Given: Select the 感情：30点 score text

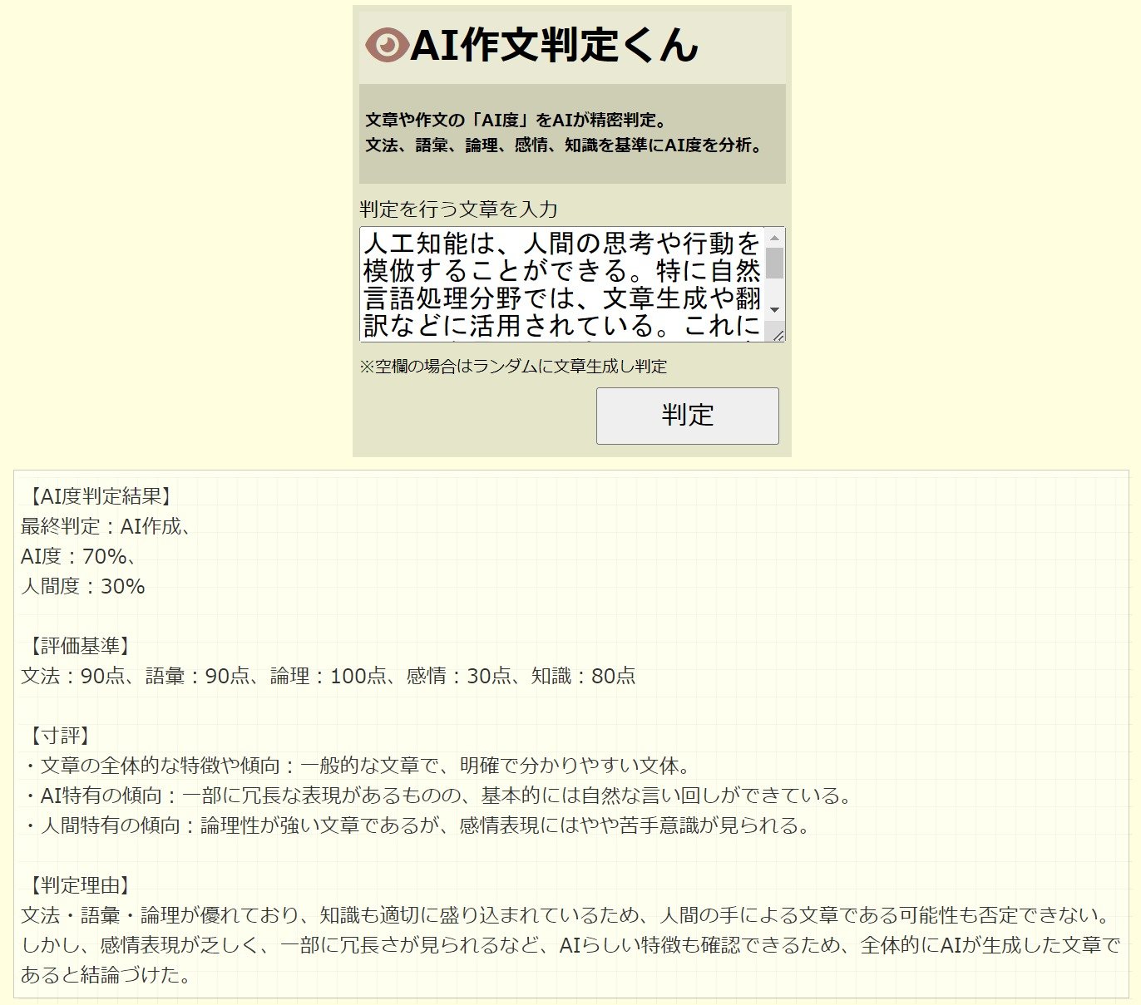Looking at the screenshot, I should (456, 676).
